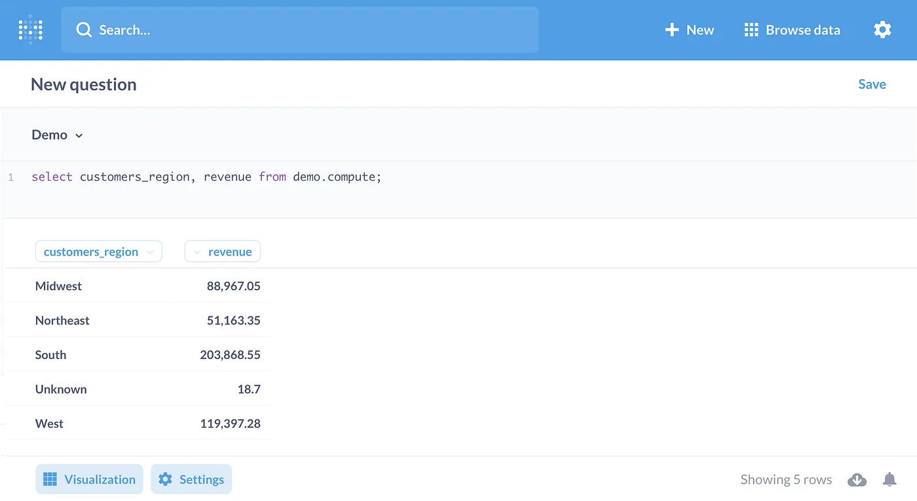The image size is (917, 501).
Task: Save the current question
Action: (872, 84)
